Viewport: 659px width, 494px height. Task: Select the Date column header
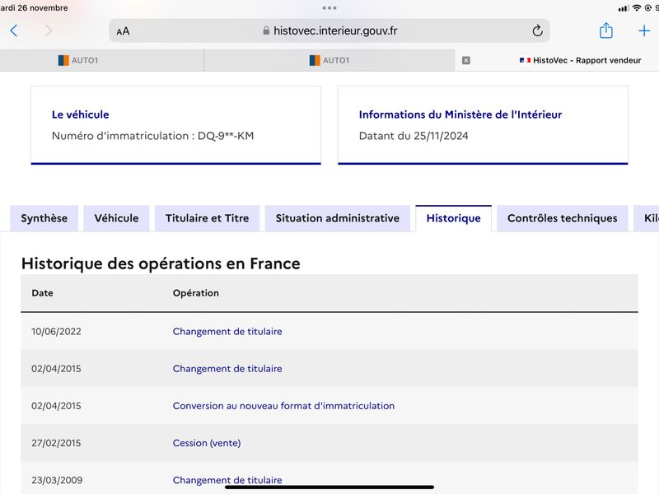(x=43, y=293)
